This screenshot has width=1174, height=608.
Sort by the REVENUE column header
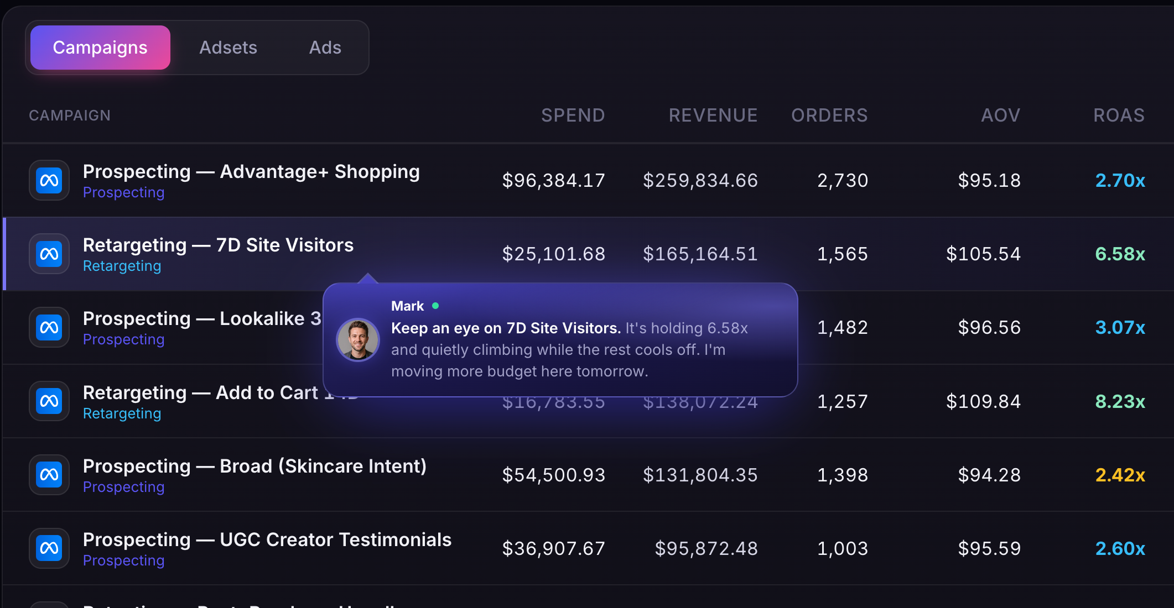(713, 115)
